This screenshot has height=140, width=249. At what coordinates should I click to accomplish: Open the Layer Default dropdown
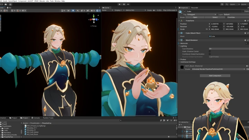(x=236, y=15)
